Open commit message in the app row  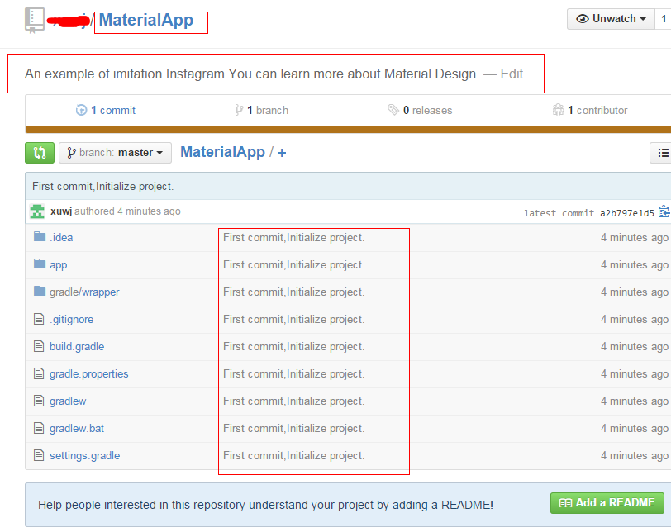coord(294,265)
